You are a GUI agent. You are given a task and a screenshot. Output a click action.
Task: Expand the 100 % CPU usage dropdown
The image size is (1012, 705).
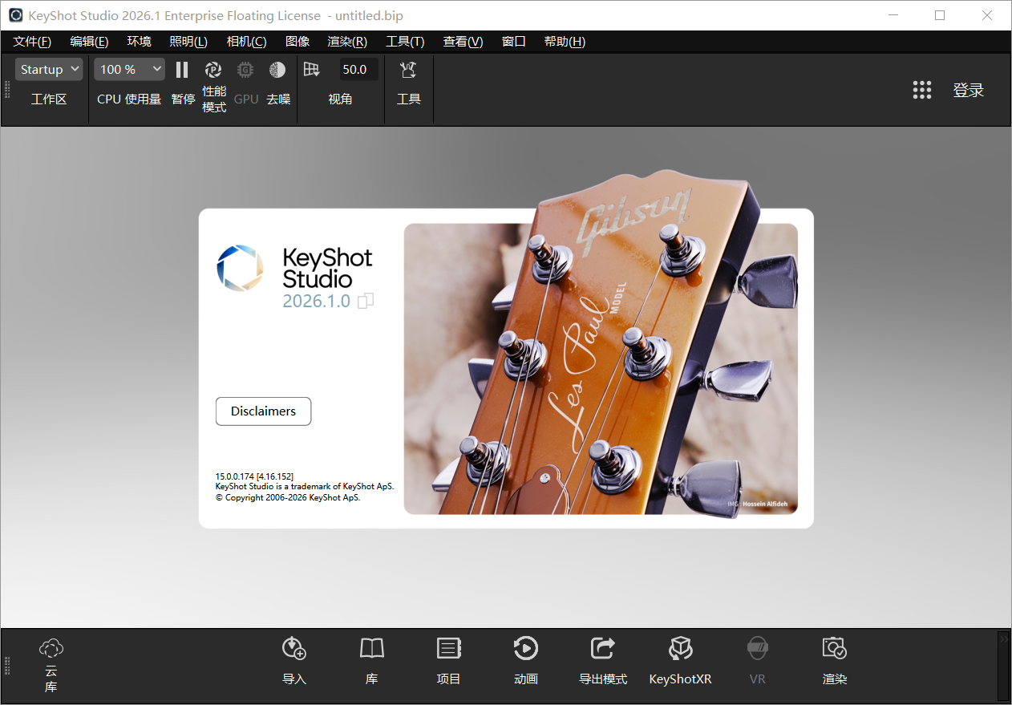point(130,70)
